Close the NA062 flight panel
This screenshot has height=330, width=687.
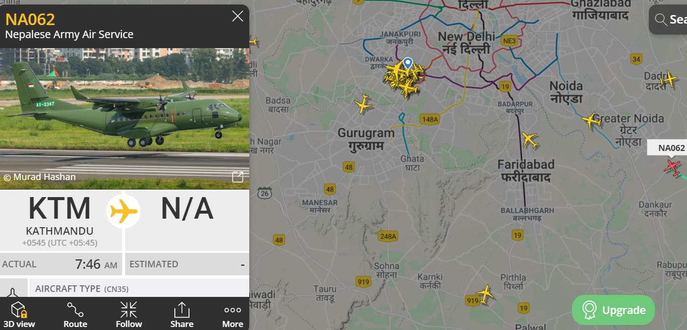point(238,17)
